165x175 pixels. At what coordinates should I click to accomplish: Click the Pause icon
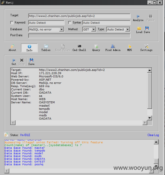150,16
